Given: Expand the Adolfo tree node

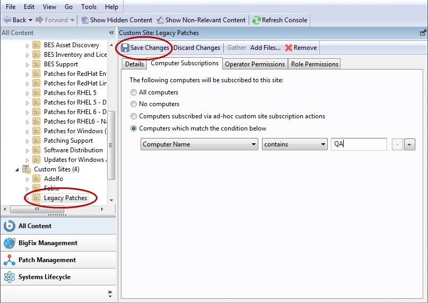Looking at the screenshot, I should pos(27,179).
